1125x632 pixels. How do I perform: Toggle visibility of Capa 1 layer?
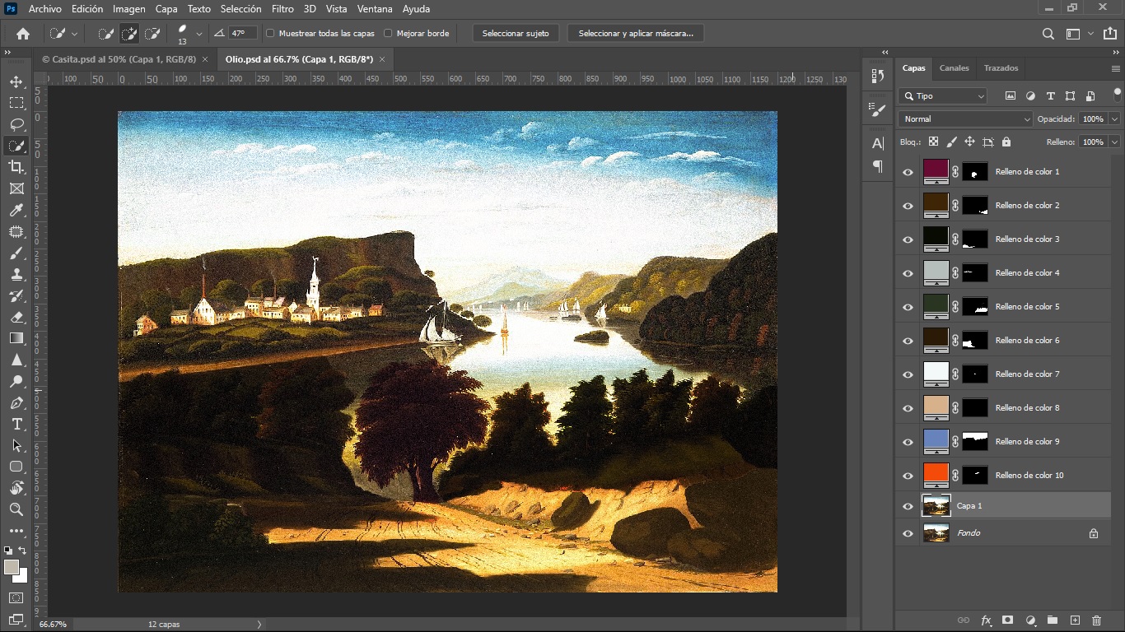[908, 506]
